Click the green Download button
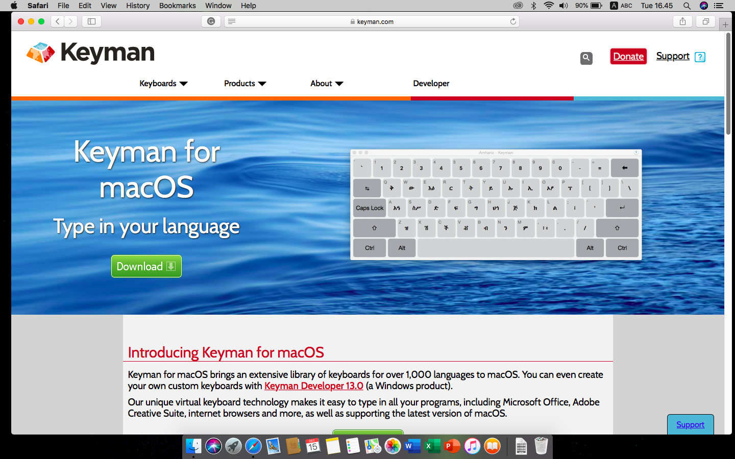This screenshot has width=735, height=459. pyautogui.click(x=146, y=266)
